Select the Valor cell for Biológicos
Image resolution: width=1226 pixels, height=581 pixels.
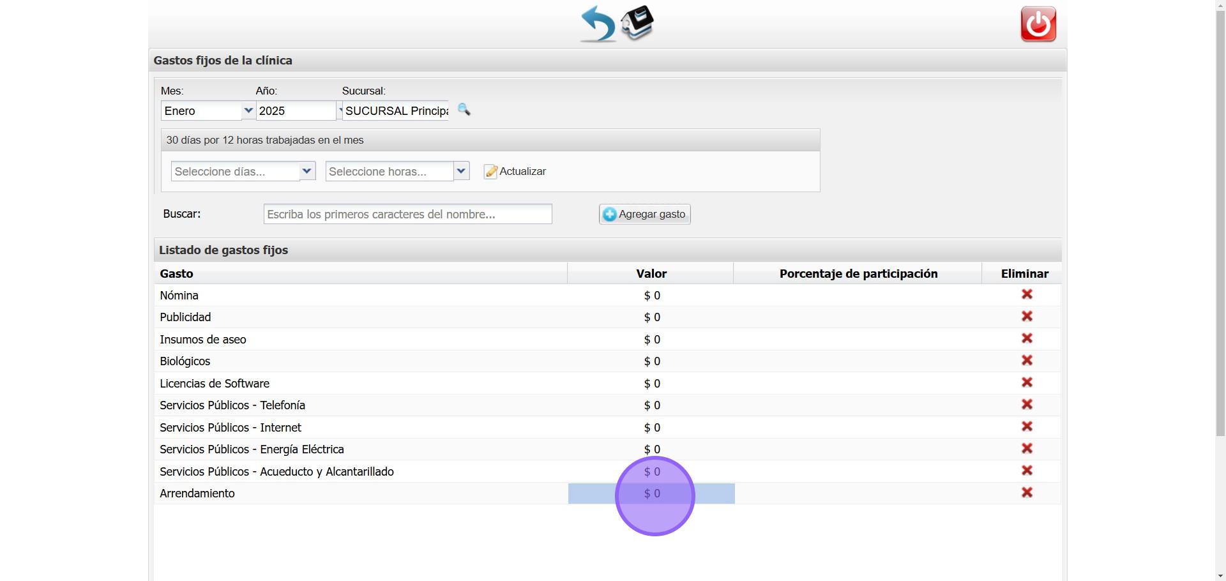pyautogui.click(x=651, y=361)
